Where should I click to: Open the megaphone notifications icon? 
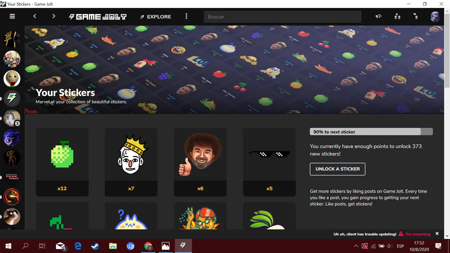click(378, 16)
